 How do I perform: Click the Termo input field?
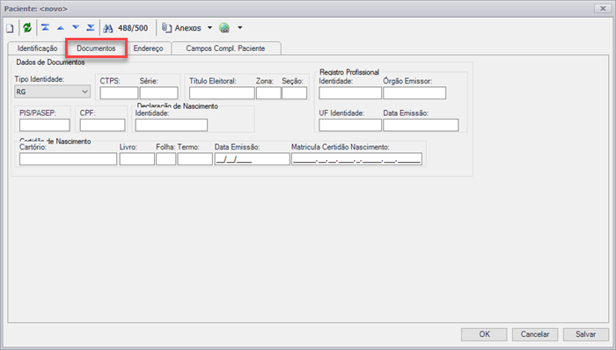(x=194, y=159)
